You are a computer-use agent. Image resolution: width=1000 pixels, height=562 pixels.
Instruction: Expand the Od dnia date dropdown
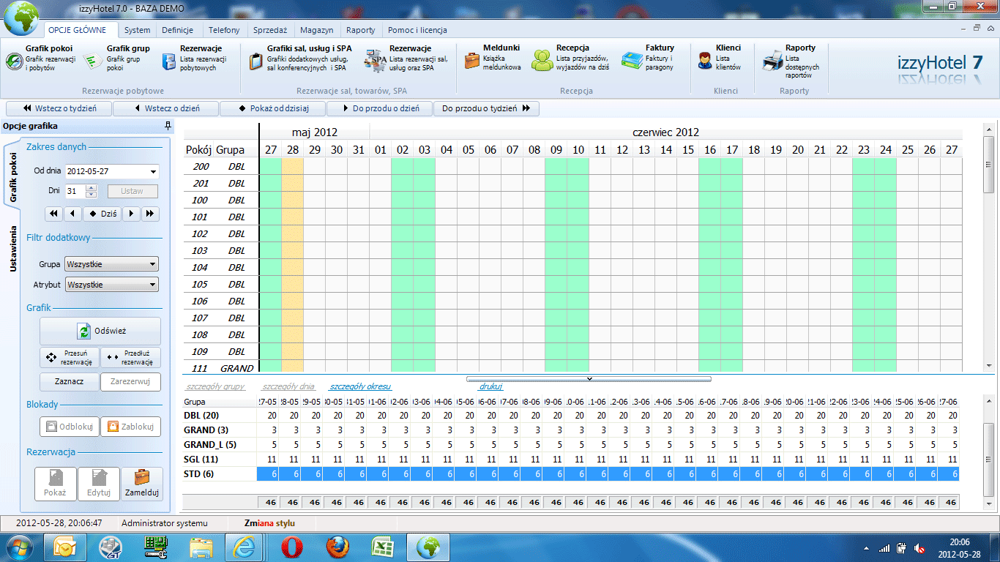coord(153,172)
